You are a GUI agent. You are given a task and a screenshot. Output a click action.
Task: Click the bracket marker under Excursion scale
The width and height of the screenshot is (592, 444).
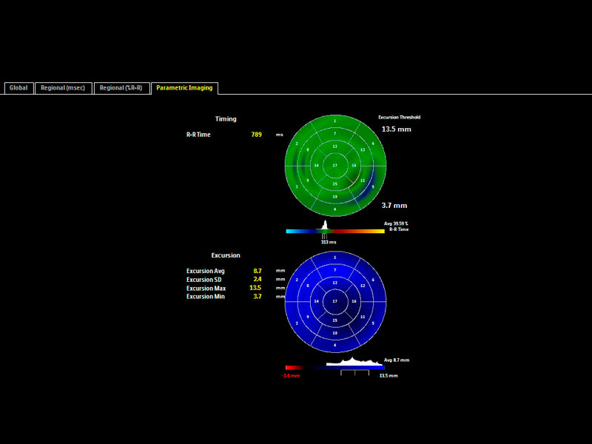pos(354,373)
